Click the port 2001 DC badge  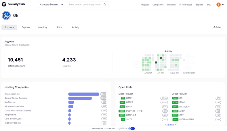coord(175,98)
